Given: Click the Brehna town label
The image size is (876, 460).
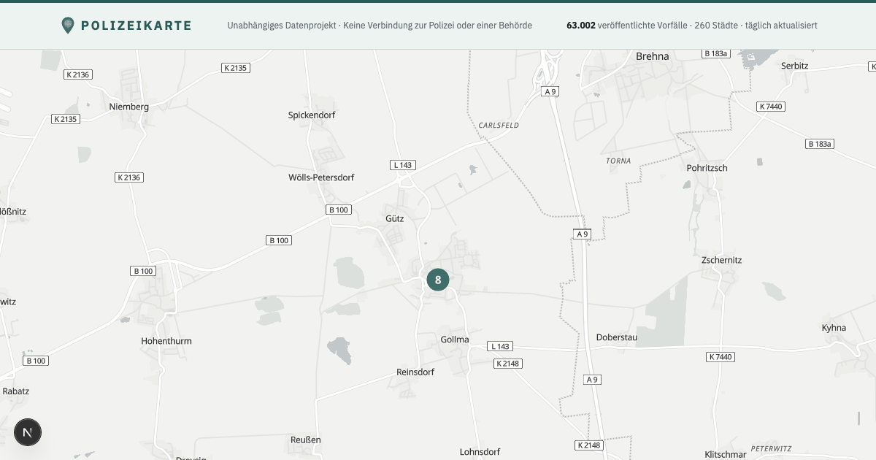Looking at the screenshot, I should point(653,56).
